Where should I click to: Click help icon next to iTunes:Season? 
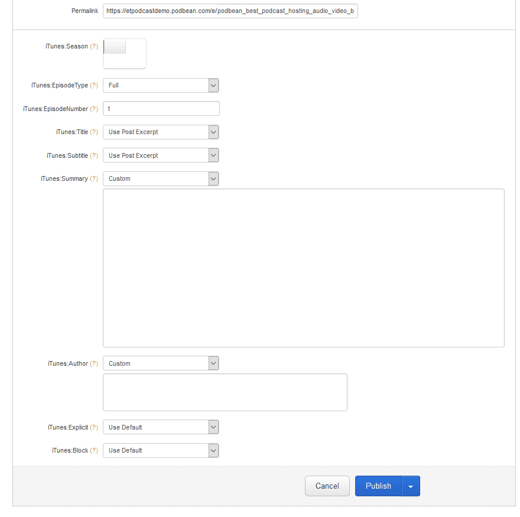tap(94, 46)
